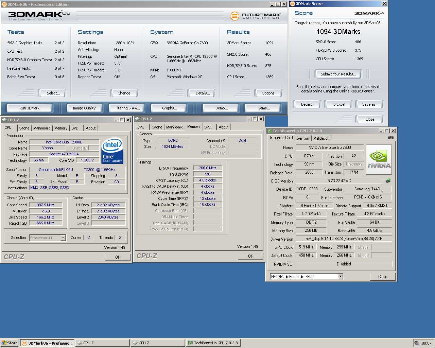This screenshot has width=435, height=348.
Task: Open Filtering & AA options
Action: 127,108
